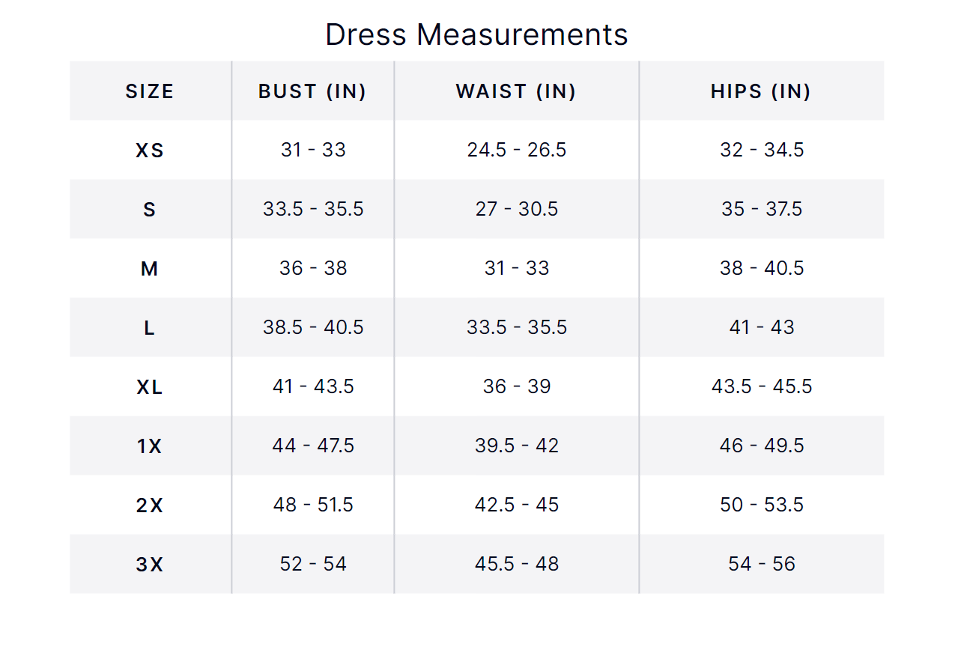This screenshot has height=650, width=955.
Task: Click the XL size row label
Action: 150,387
